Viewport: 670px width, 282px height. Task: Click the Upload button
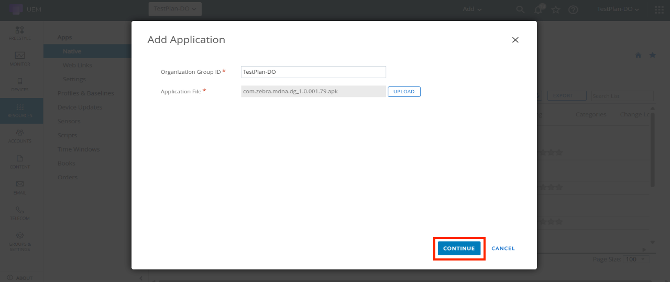pyautogui.click(x=404, y=92)
